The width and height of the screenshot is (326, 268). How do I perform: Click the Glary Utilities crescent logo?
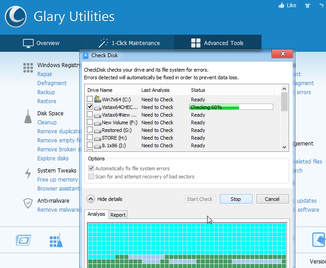(x=16, y=17)
